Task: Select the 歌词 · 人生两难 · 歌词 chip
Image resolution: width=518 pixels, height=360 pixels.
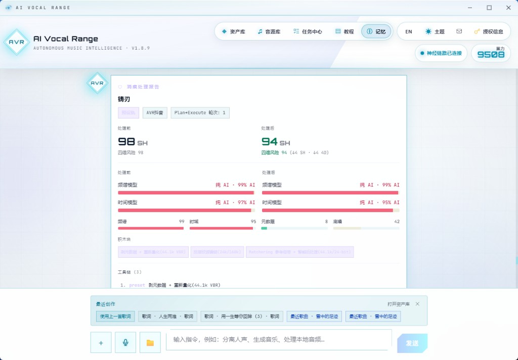Action: 167,316
